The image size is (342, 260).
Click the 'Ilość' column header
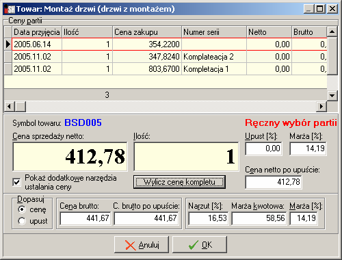coord(88,32)
